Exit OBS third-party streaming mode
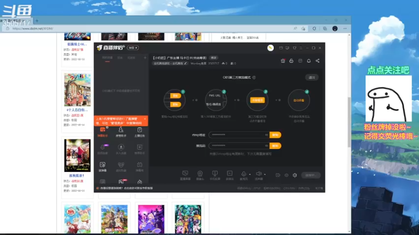The image size is (419, 235). [312, 77]
